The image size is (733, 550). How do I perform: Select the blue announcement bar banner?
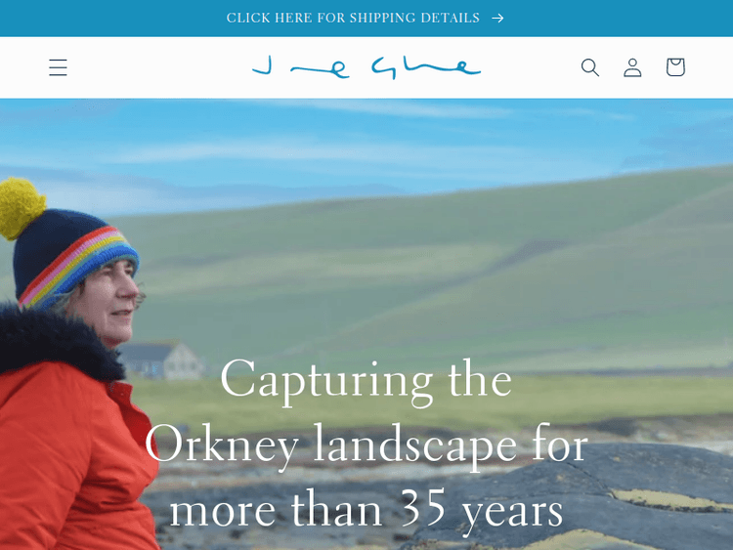tap(366, 19)
